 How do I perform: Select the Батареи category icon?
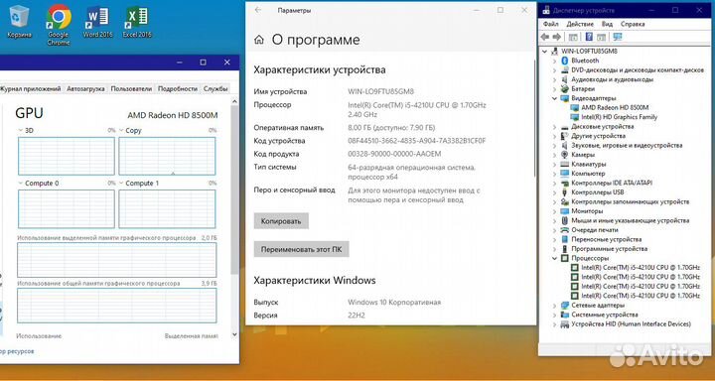point(564,88)
